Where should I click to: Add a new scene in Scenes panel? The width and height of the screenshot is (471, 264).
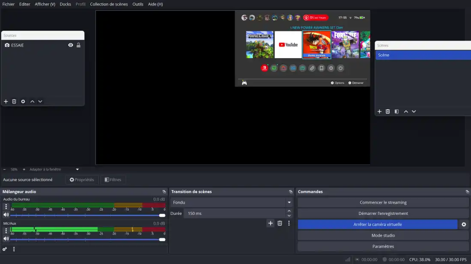(379, 111)
